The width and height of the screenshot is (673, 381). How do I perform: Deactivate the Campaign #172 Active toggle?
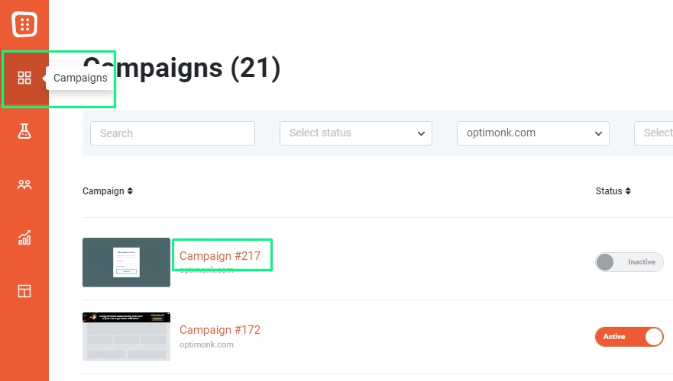click(x=629, y=337)
